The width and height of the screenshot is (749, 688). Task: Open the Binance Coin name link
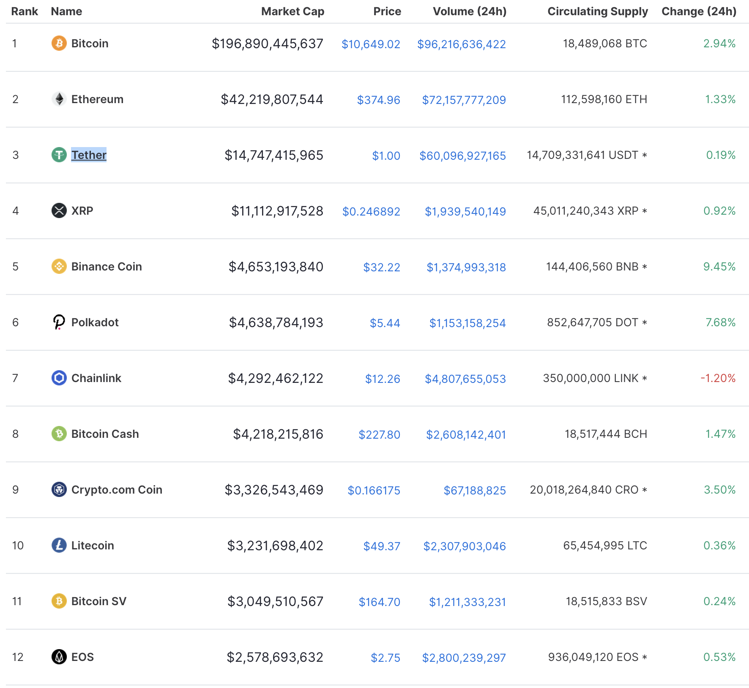[x=107, y=267]
